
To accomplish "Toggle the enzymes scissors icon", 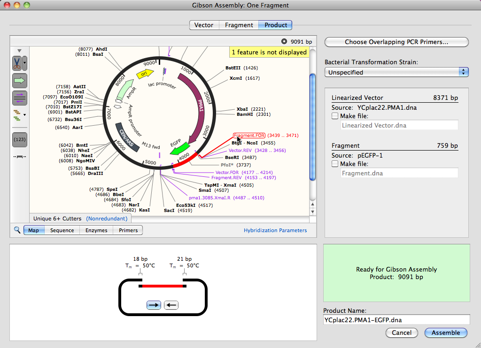I will tap(17, 62).
